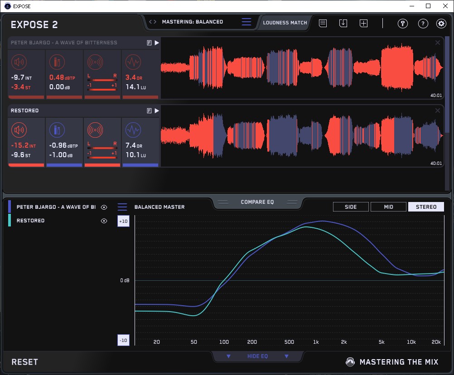Switch the EQ view to Stereo

(426, 207)
